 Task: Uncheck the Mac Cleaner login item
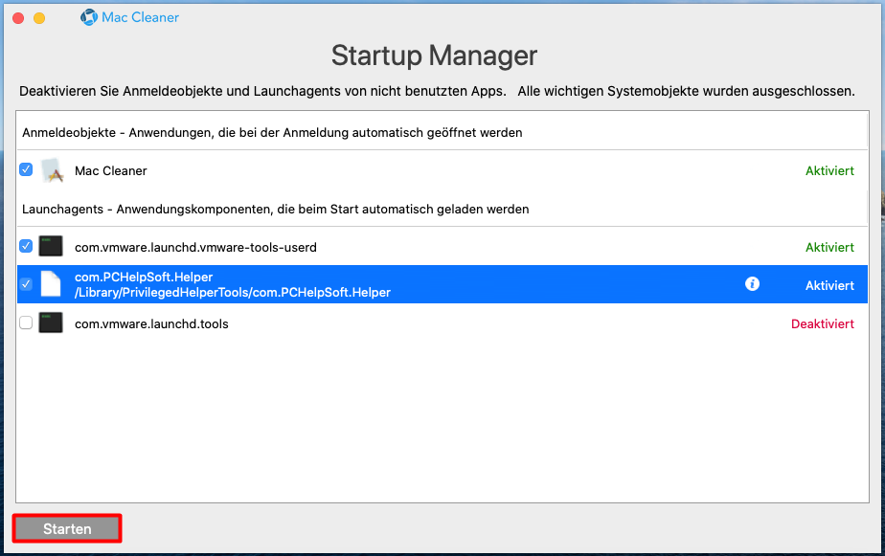point(26,169)
